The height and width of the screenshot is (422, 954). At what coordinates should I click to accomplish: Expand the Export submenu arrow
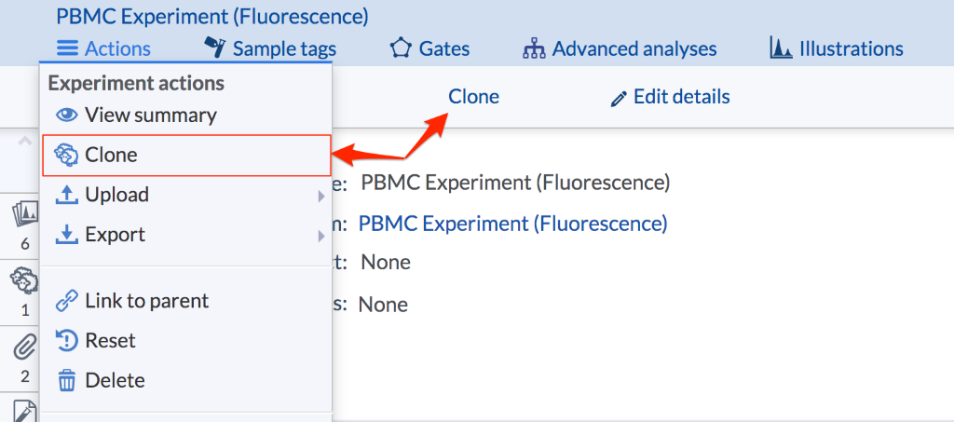(321, 236)
